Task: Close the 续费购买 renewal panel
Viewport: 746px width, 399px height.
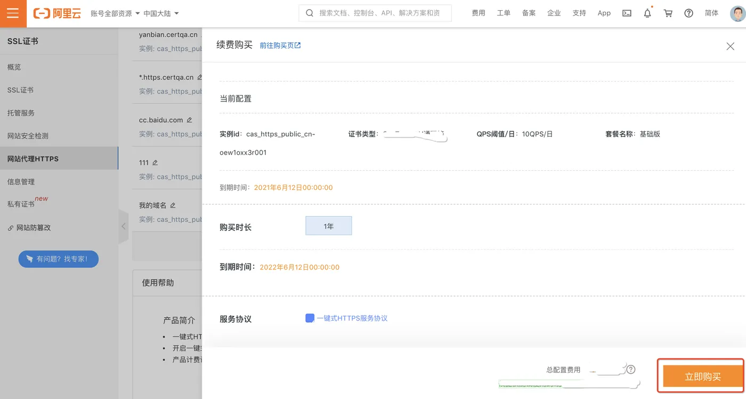Action: (730, 46)
